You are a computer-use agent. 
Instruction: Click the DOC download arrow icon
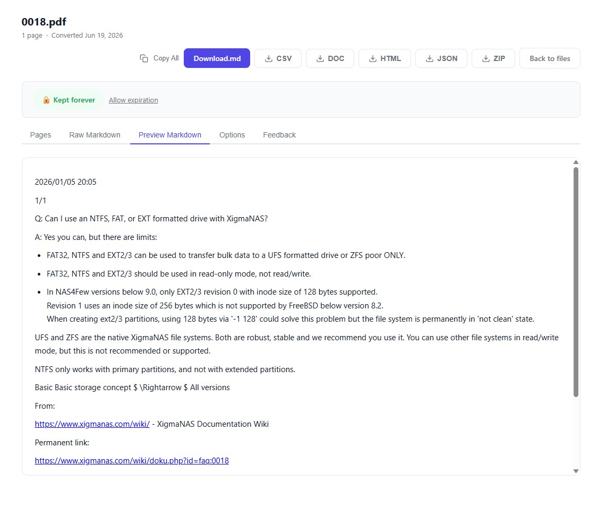click(320, 58)
